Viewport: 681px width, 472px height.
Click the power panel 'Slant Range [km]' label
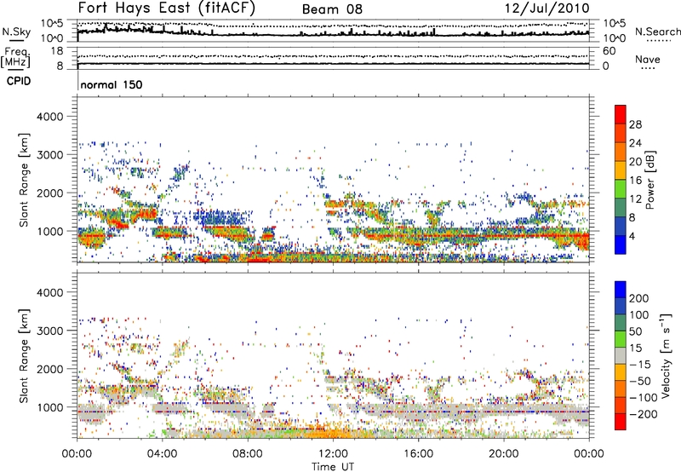(24, 180)
